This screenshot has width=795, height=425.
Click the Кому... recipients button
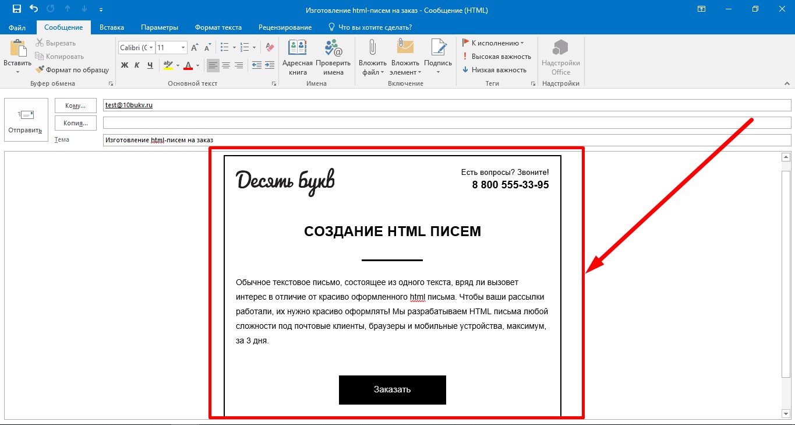[x=76, y=106]
